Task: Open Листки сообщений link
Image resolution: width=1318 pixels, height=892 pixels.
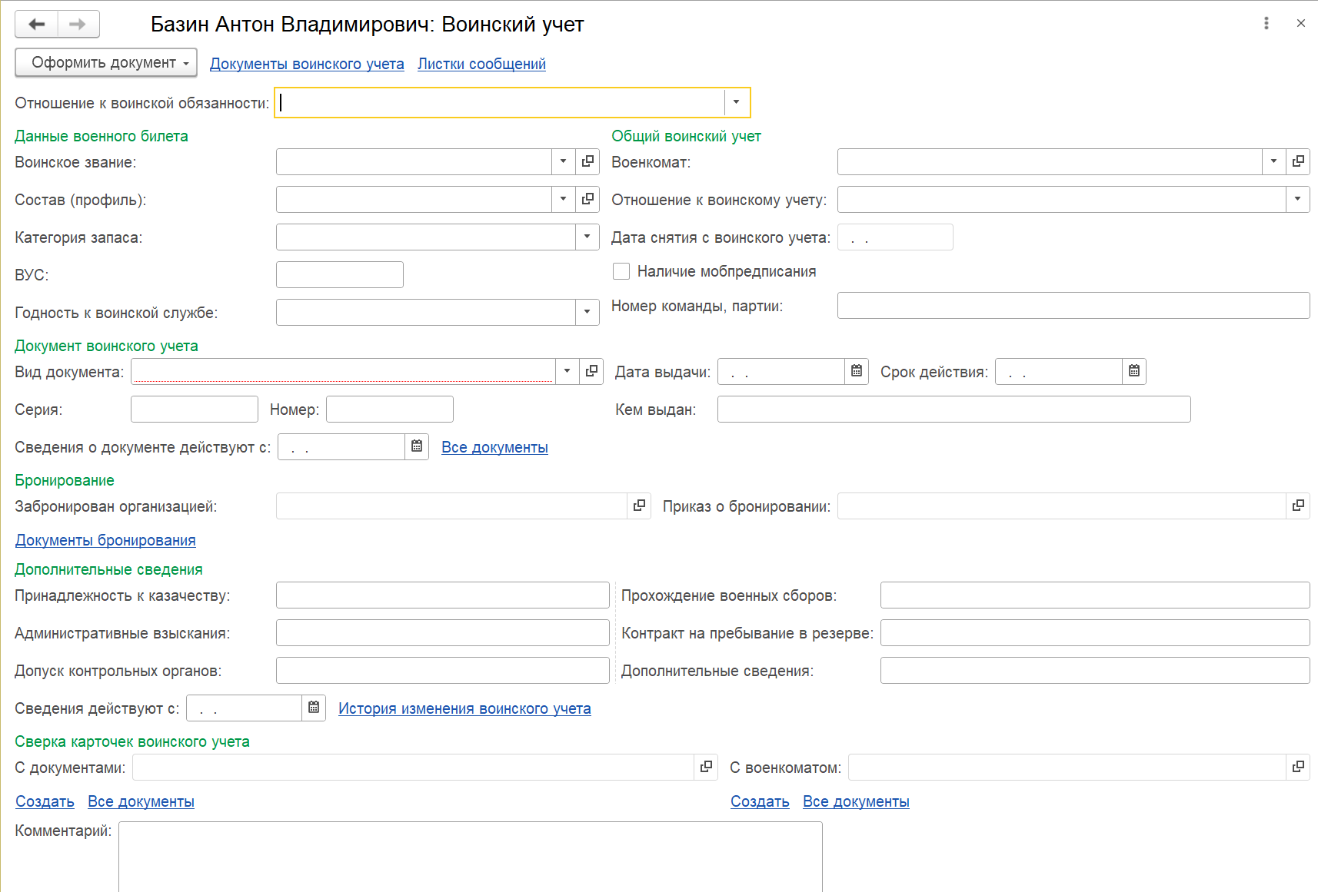Action: point(481,65)
